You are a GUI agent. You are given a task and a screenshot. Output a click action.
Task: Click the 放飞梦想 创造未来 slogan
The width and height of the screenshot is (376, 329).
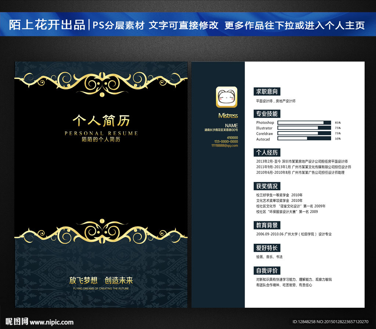coord(101,280)
